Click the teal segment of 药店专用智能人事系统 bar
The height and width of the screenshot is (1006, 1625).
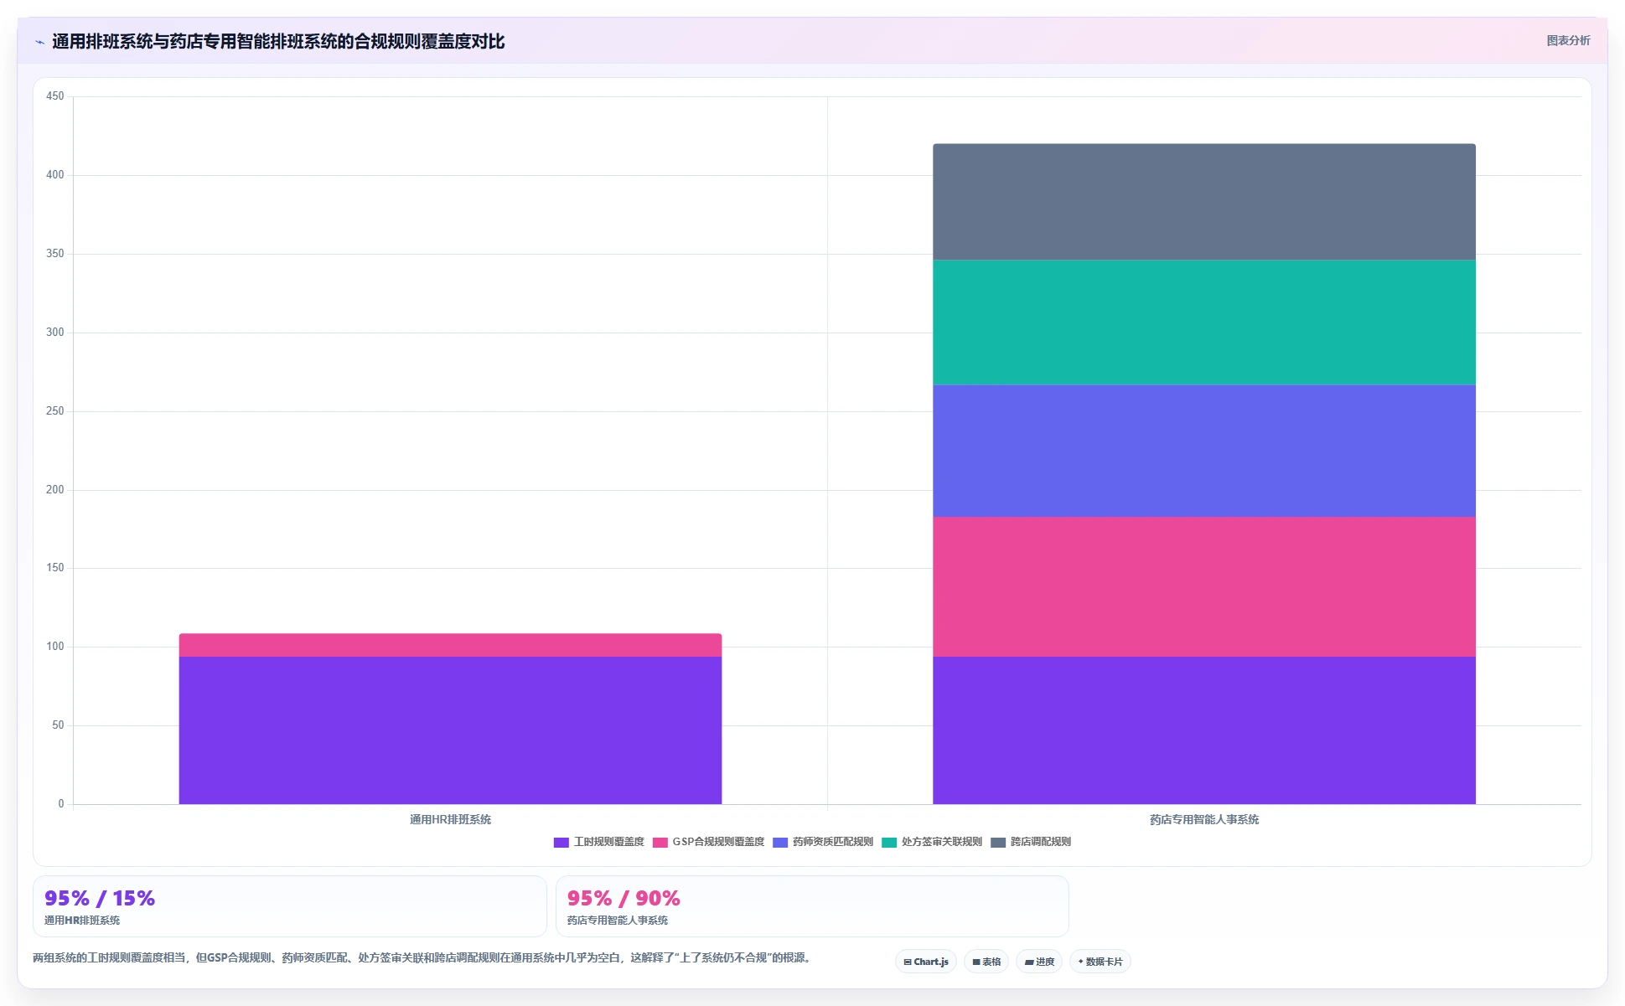[1204, 322]
